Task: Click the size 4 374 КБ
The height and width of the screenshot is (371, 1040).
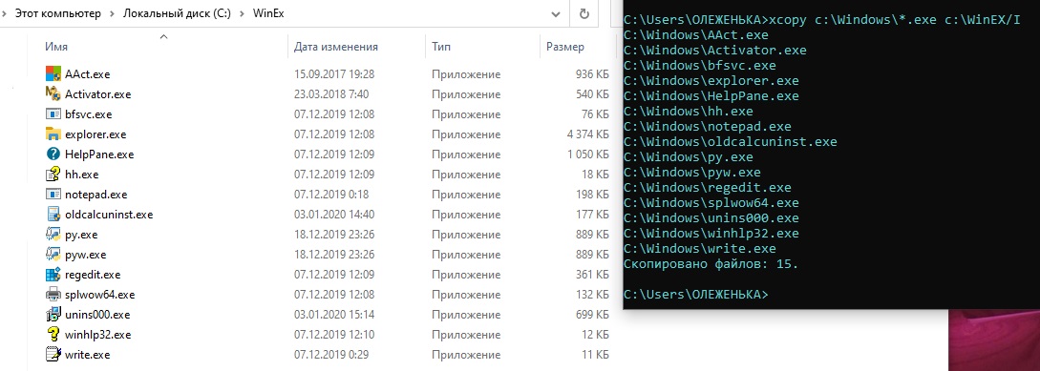Action: [587, 134]
